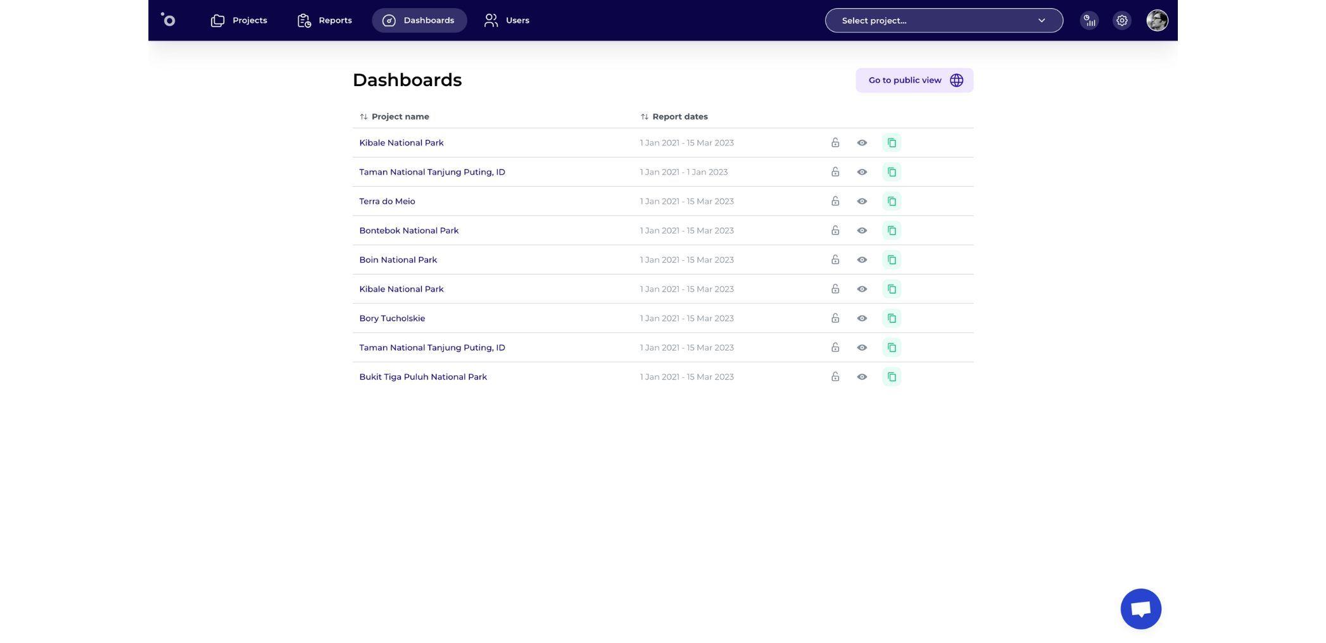Image resolution: width=1326 pixels, height=643 pixels.
Task: Click the app logo in the navbar
Action: click(x=168, y=20)
